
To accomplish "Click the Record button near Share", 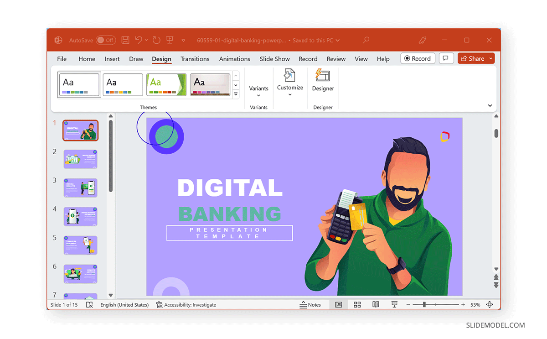I will (x=418, y=58).
